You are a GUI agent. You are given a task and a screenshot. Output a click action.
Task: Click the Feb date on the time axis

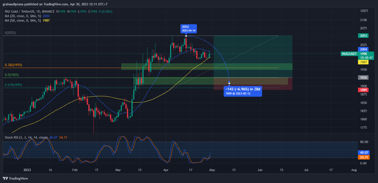[75, 170]
